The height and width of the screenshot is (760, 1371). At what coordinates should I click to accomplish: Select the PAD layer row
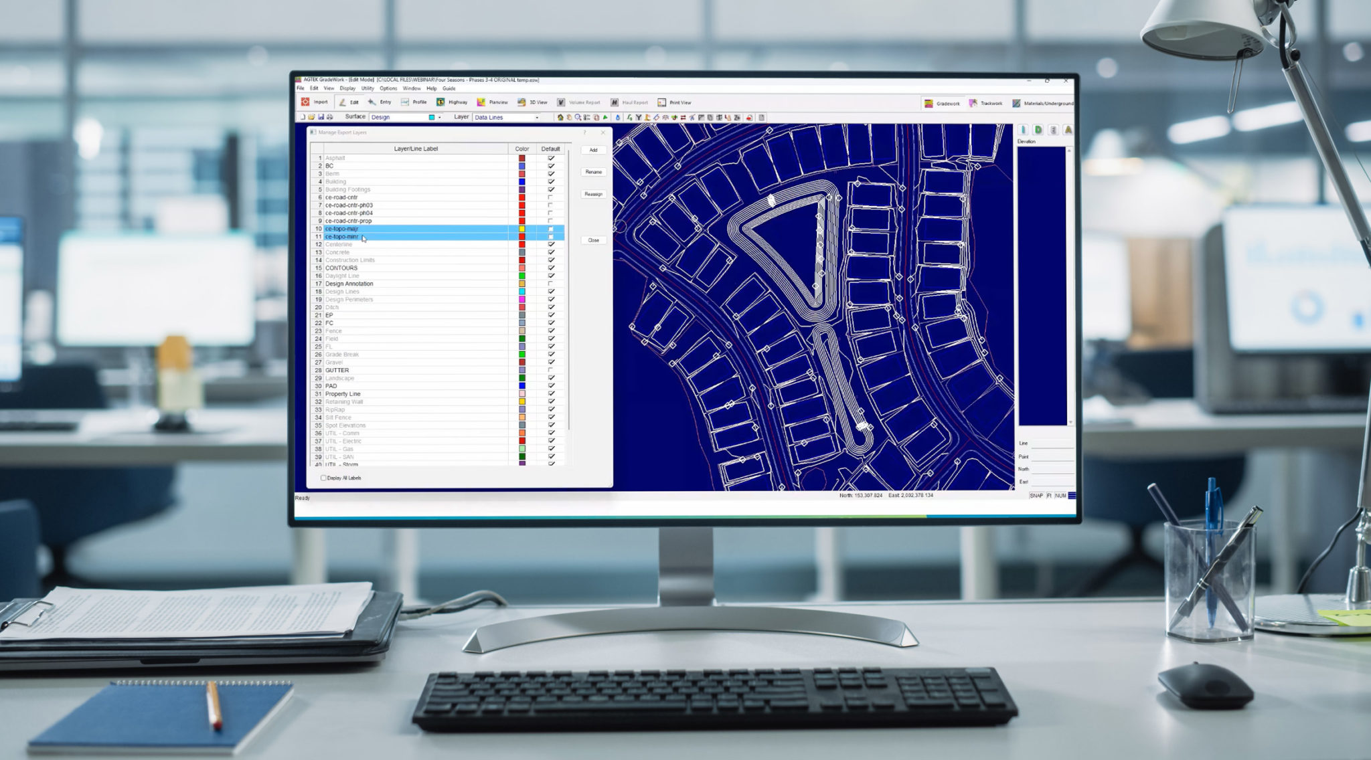click(x=438, y=386)
